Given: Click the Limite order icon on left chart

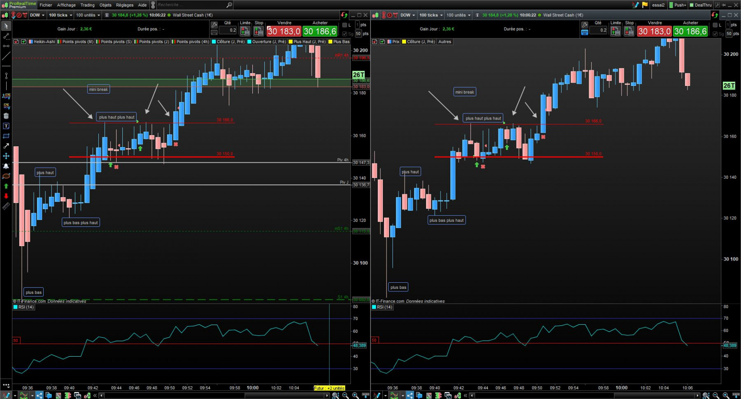Looking at the screenshot, I should pyautogui.click(x=245, y=31).
